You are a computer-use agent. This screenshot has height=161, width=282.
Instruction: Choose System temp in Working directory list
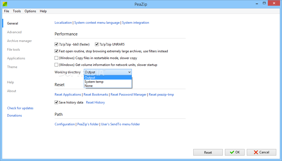click(x=108, y=82)
